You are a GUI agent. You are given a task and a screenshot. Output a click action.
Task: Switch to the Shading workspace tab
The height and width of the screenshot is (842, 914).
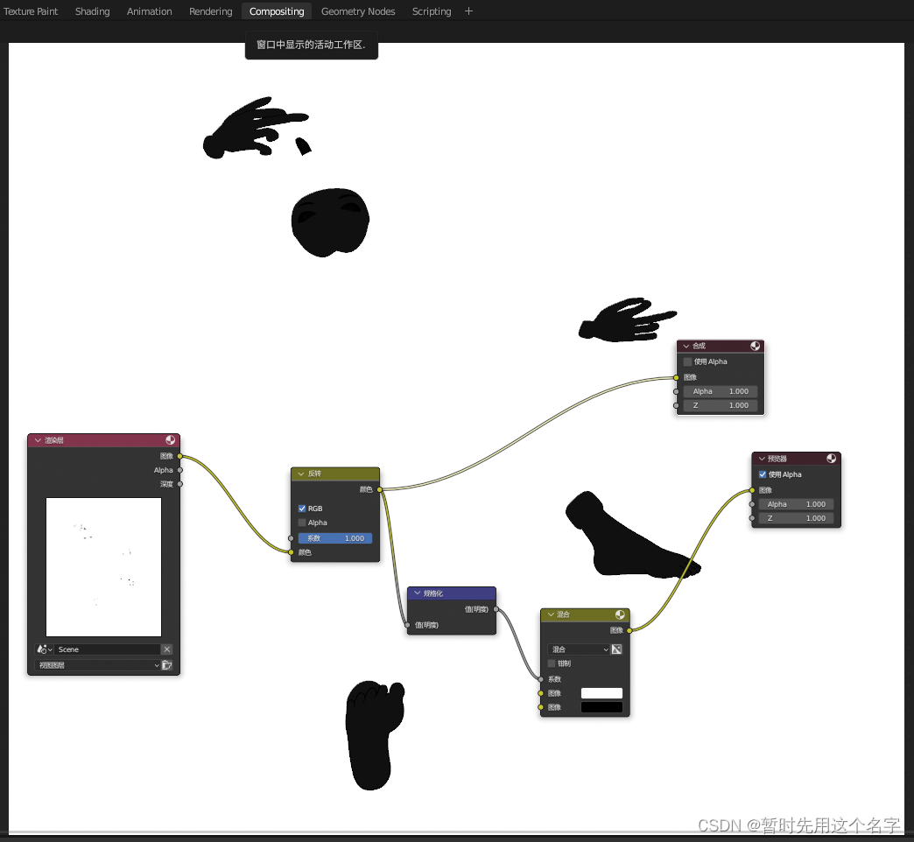[x=92, y=11]
